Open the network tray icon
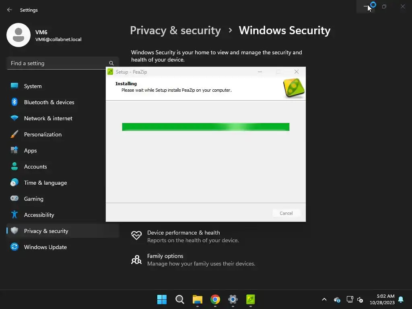 pyautogui.click(x=350, y=299)
